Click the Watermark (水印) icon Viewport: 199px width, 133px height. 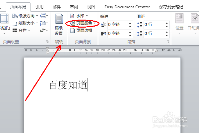point(72,16)
